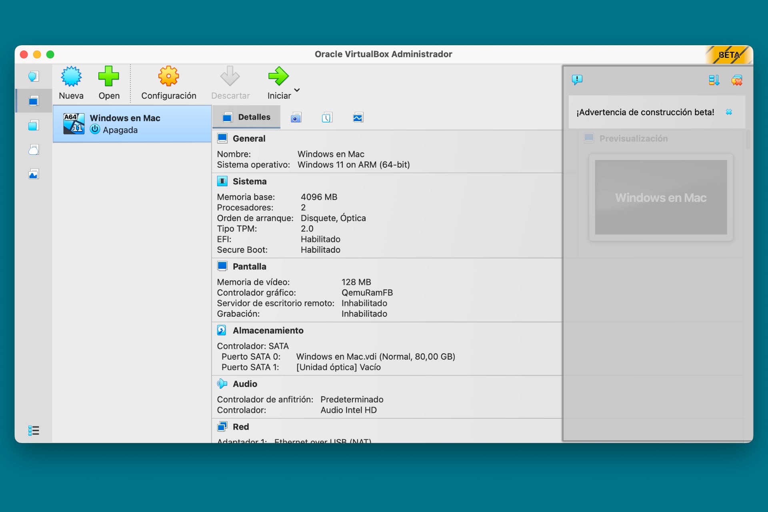The image size is (768, 512).
Task: Click the Audio section header
Action: 245,384
